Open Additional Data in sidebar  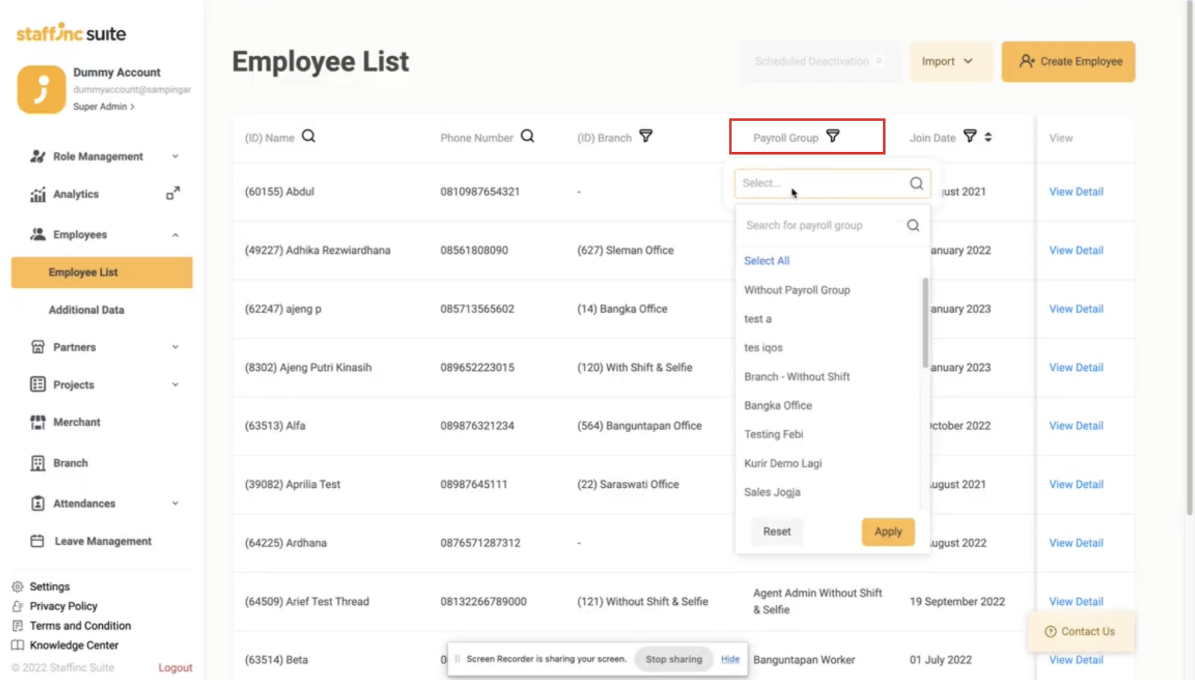(x=87, y=310)
